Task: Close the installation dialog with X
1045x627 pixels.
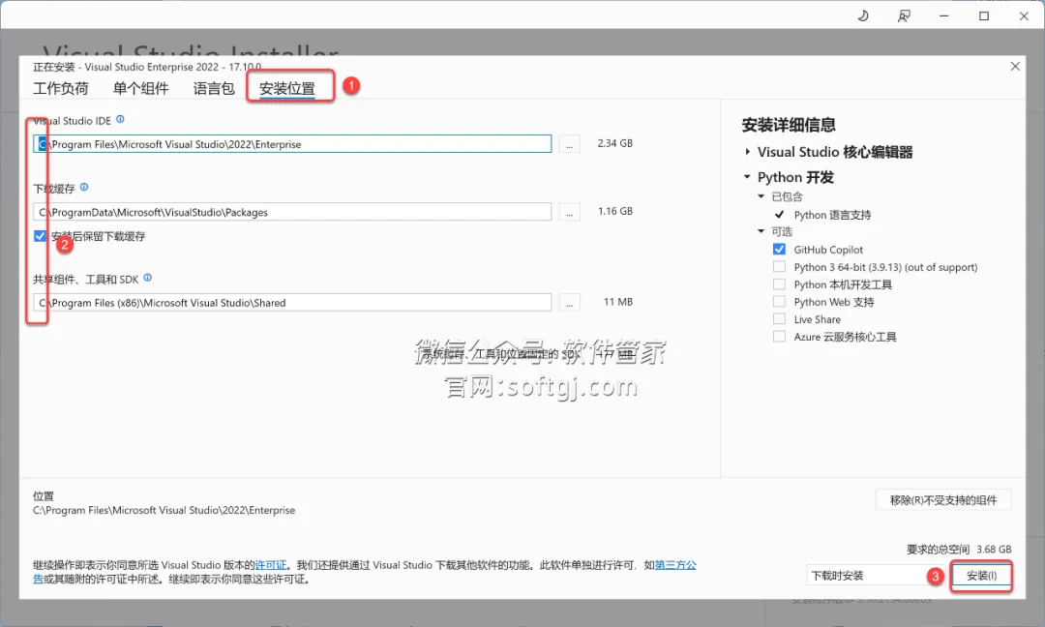Action: [x=1015, y=66]
